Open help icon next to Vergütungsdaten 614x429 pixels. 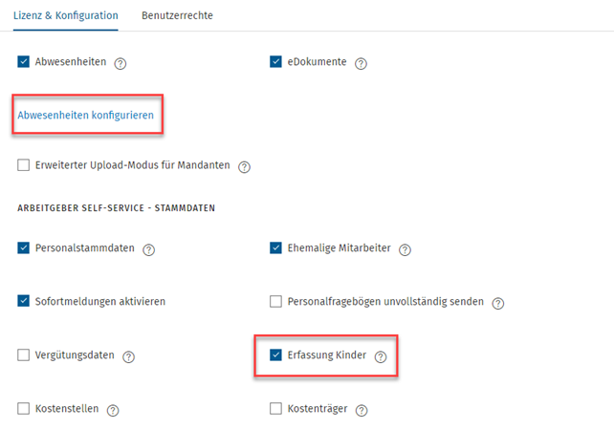point(128,356)
